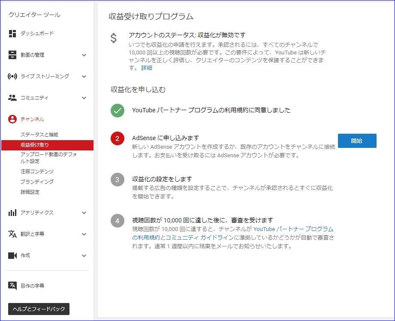Open コミュニティ ガイドライン link
Screen dimensions: 395x321
pyautogui.click(x=200, y=237)
